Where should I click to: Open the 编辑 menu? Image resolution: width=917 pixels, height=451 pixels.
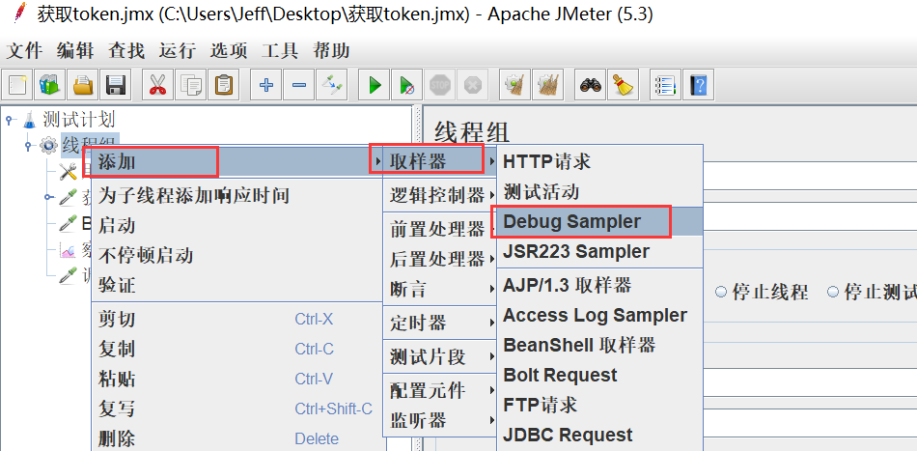(x=75, y=51)
